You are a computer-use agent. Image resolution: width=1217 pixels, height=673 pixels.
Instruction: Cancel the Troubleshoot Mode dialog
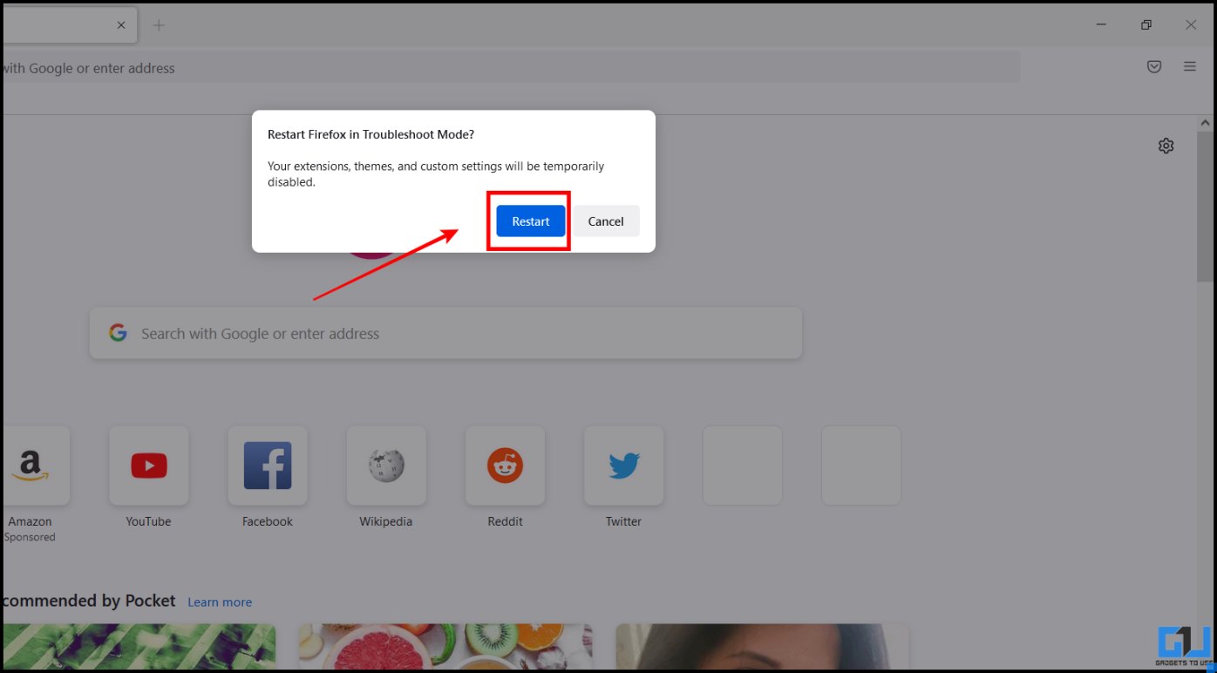(x=606, y=221)
